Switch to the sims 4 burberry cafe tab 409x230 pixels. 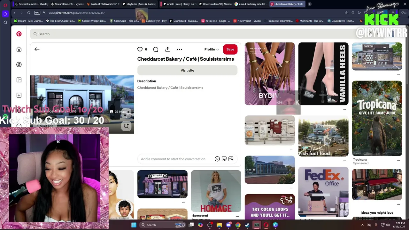[251, 4]
